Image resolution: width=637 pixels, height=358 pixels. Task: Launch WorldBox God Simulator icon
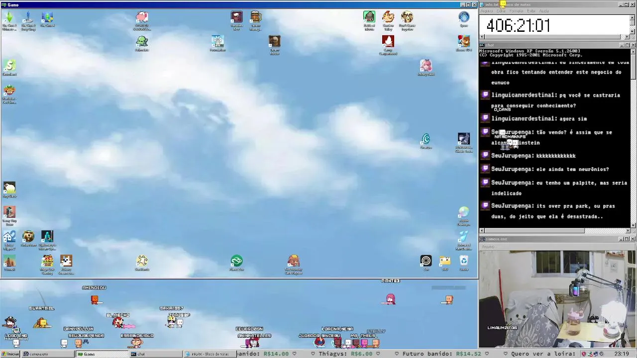9,94
